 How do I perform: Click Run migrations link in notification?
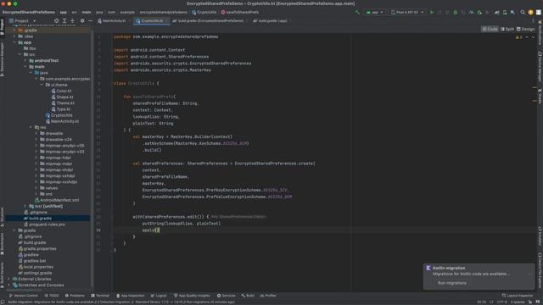click(x=452, y=283)
